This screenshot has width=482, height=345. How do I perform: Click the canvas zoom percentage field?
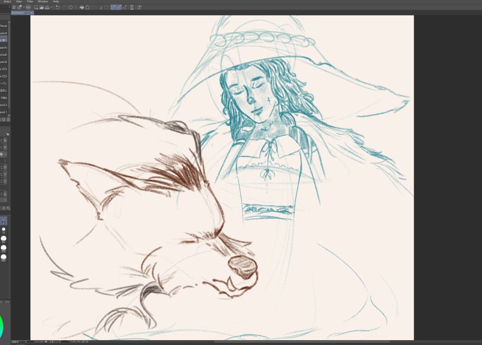click(x=15, y=342)
